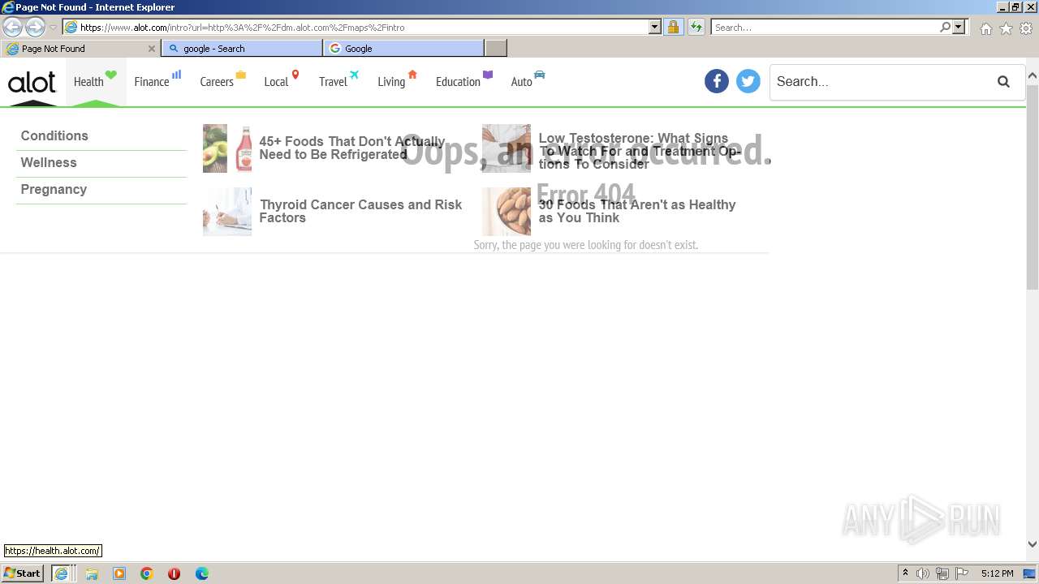Open 'Thyroid Cancer Causes and Risk Factors' link
The height and width of the screenshot is (584, 1039).
click(x=360, y=211)
